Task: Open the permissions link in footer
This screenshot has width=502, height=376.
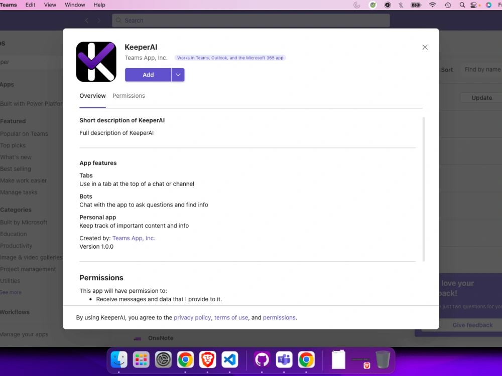Action: pyautogui.click(x=279, y=317)
